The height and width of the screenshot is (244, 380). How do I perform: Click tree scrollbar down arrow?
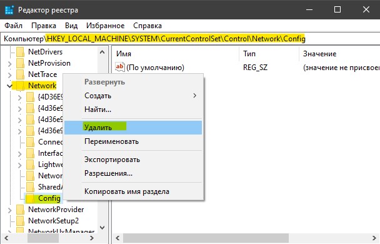[x=102, y=228]
